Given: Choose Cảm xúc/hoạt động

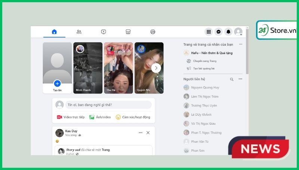Looking at the screenshot, I should tap(133, 117).
